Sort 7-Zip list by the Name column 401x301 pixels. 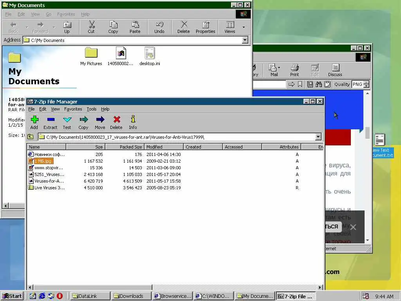[47, 147]
